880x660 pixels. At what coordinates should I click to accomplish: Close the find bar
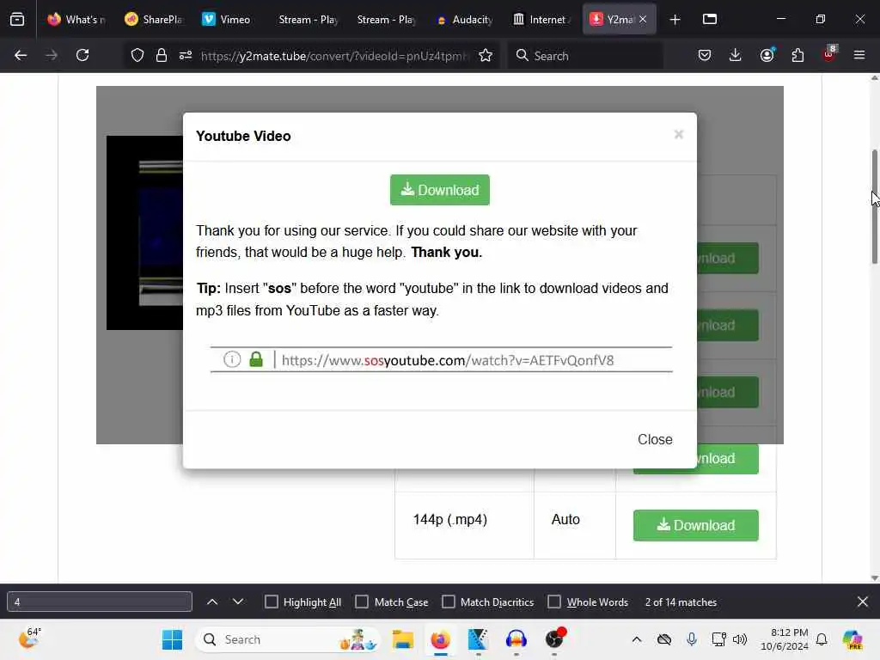(x=863, y=602)
